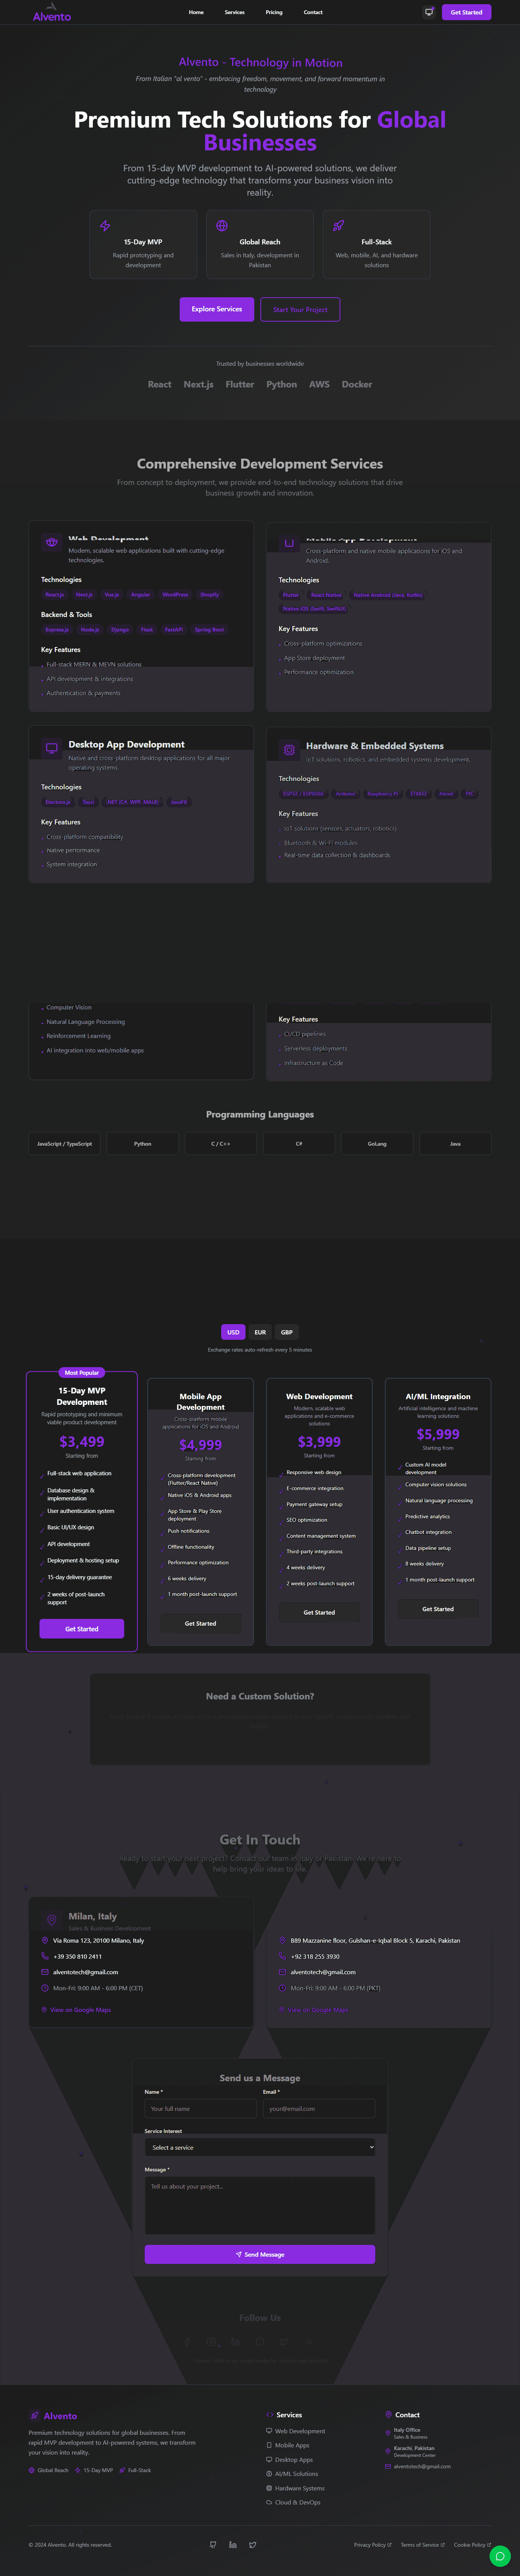
Task: Switch pricing currency to GBP
Action: tap(287, 1332)
